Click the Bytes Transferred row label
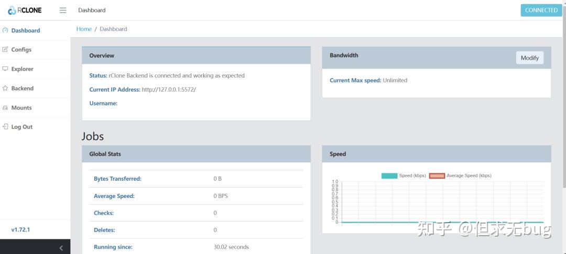 [117, 179]
